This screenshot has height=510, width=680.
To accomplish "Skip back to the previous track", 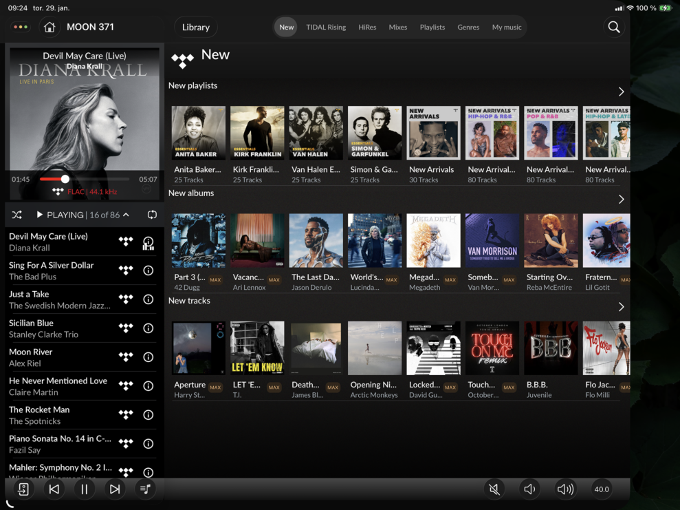I will tap(54, 489).
